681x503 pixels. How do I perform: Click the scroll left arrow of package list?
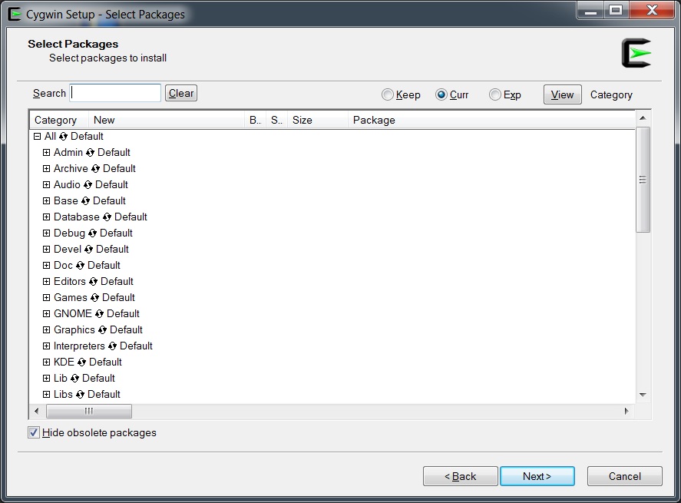[37, 411]
